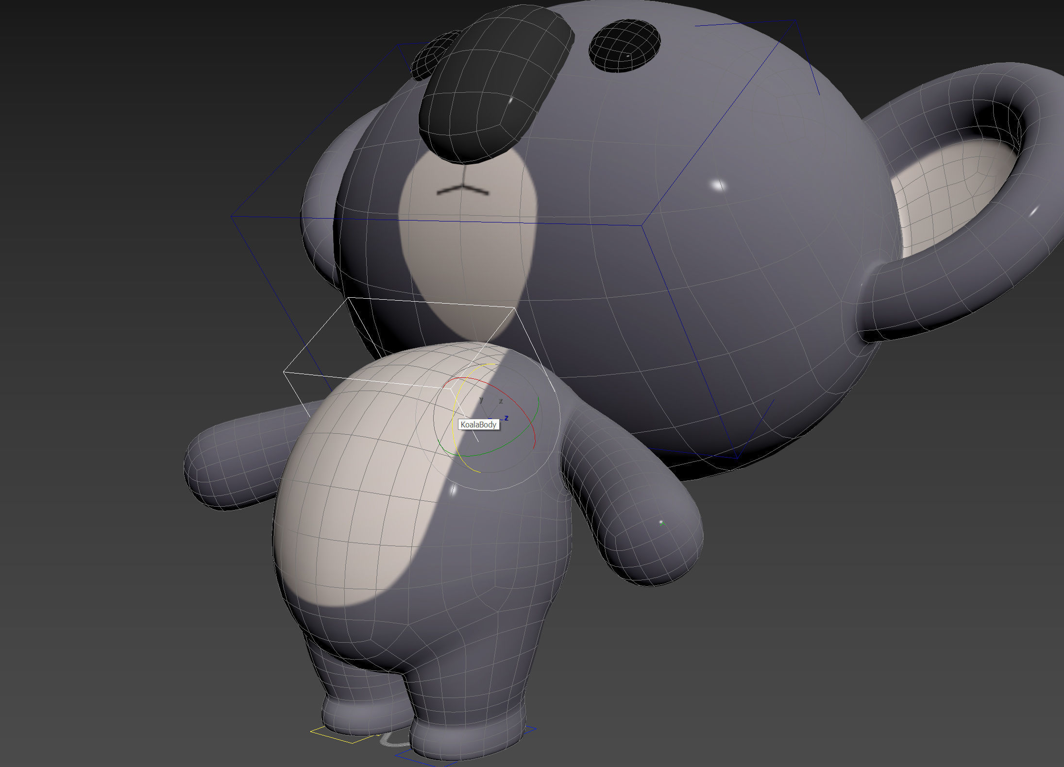1064x767 pixels.
Task: Select the fully visible black eye beside the nose
Action: (x=624, y=46)
